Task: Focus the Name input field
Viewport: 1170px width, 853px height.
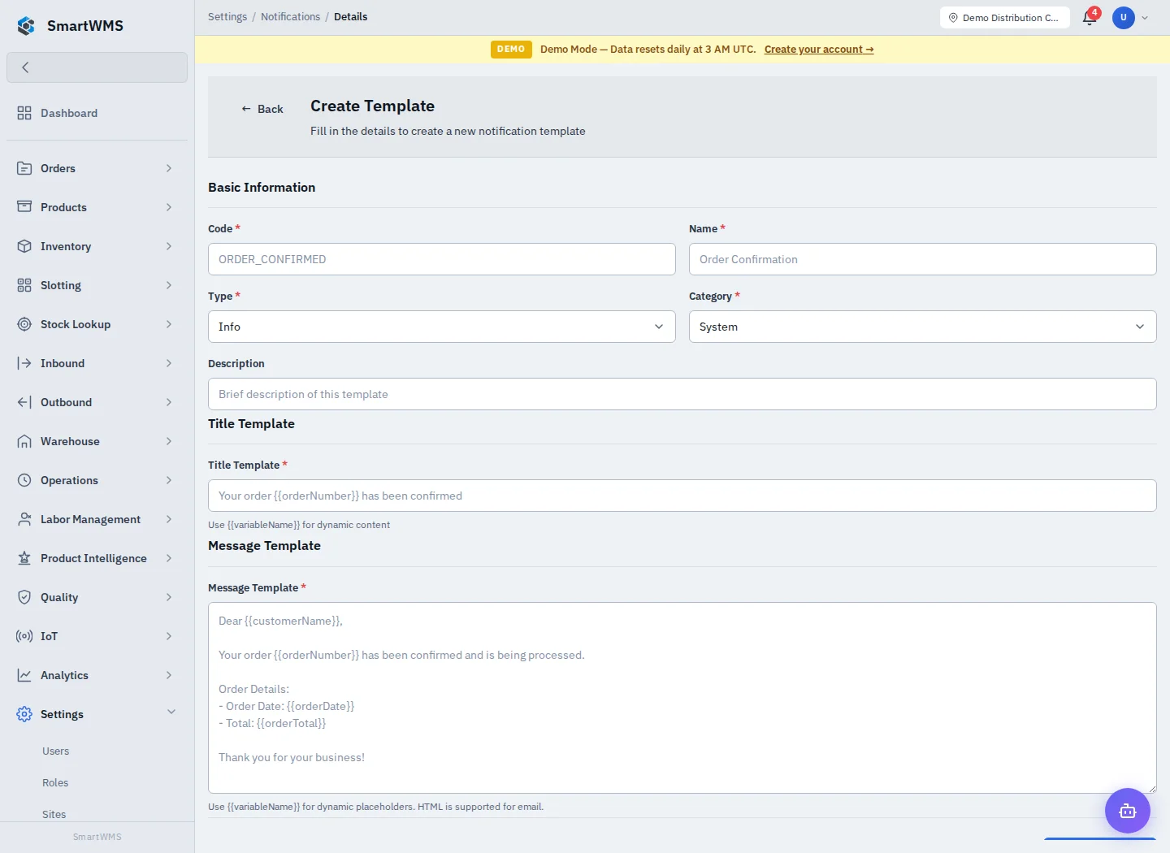Action: pos(923,259)
